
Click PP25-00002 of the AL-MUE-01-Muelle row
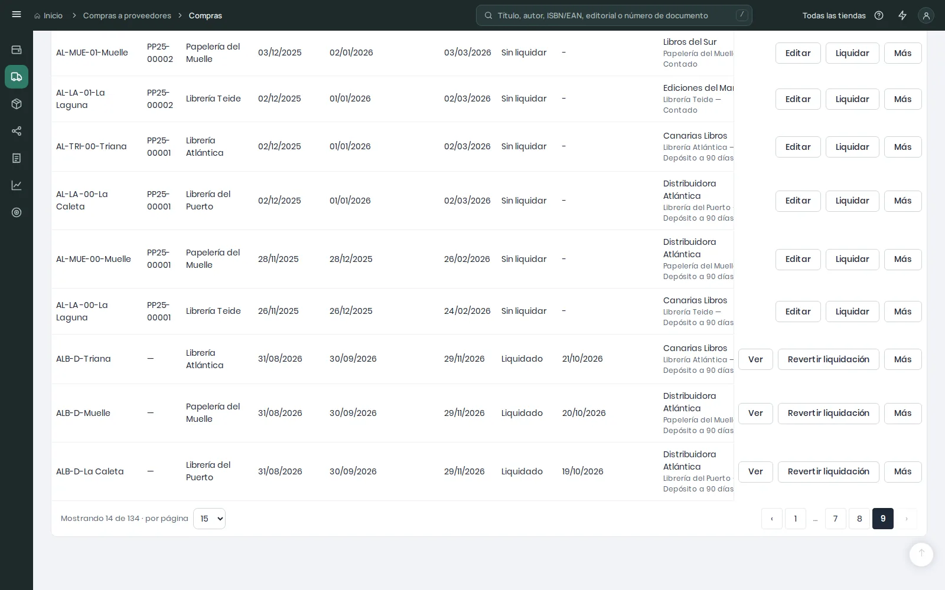click(160, 53)
